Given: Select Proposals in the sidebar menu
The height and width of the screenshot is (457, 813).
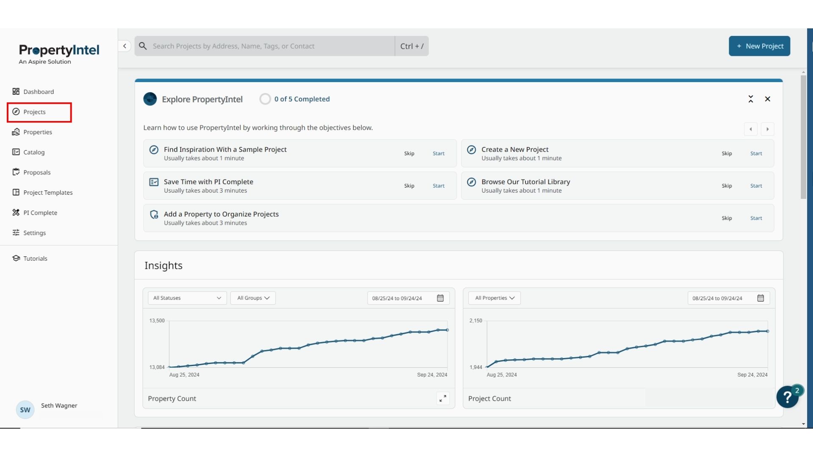Looking at the screenshot, I should [x=37, y=172].
